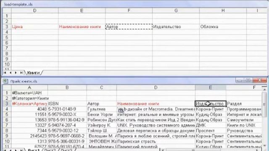The height and width of the screenshot is (151, 269).
Task: Click previous sheet arrow in load-template window
Action: (x=10, y=73)
